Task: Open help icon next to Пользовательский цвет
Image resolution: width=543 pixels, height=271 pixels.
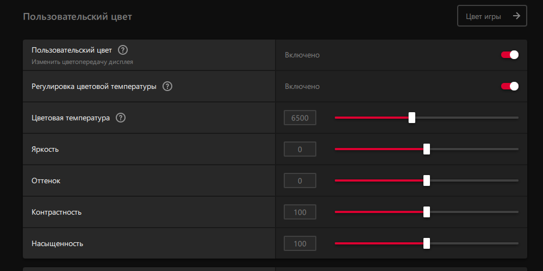Action: pos(123,50)
